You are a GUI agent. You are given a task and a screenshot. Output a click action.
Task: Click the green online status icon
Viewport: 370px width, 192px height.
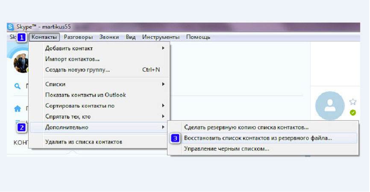point(352,113)
